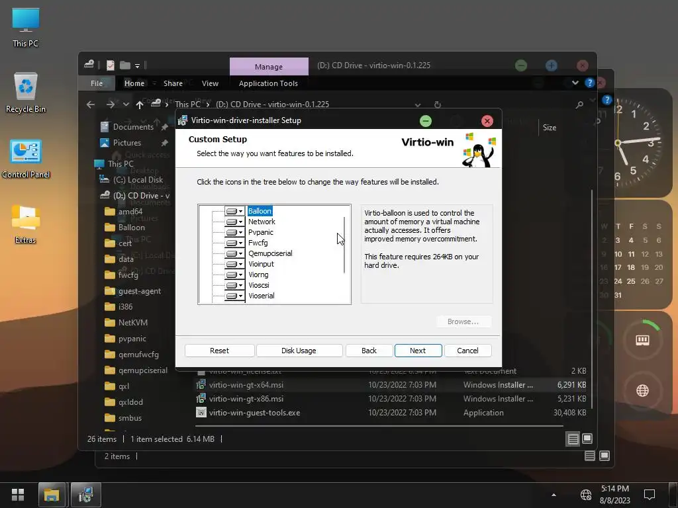Open This PC desktop icon
This screenshot has width=678, height=508.
[26, 27]
